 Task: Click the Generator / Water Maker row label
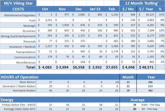(19, 86)
